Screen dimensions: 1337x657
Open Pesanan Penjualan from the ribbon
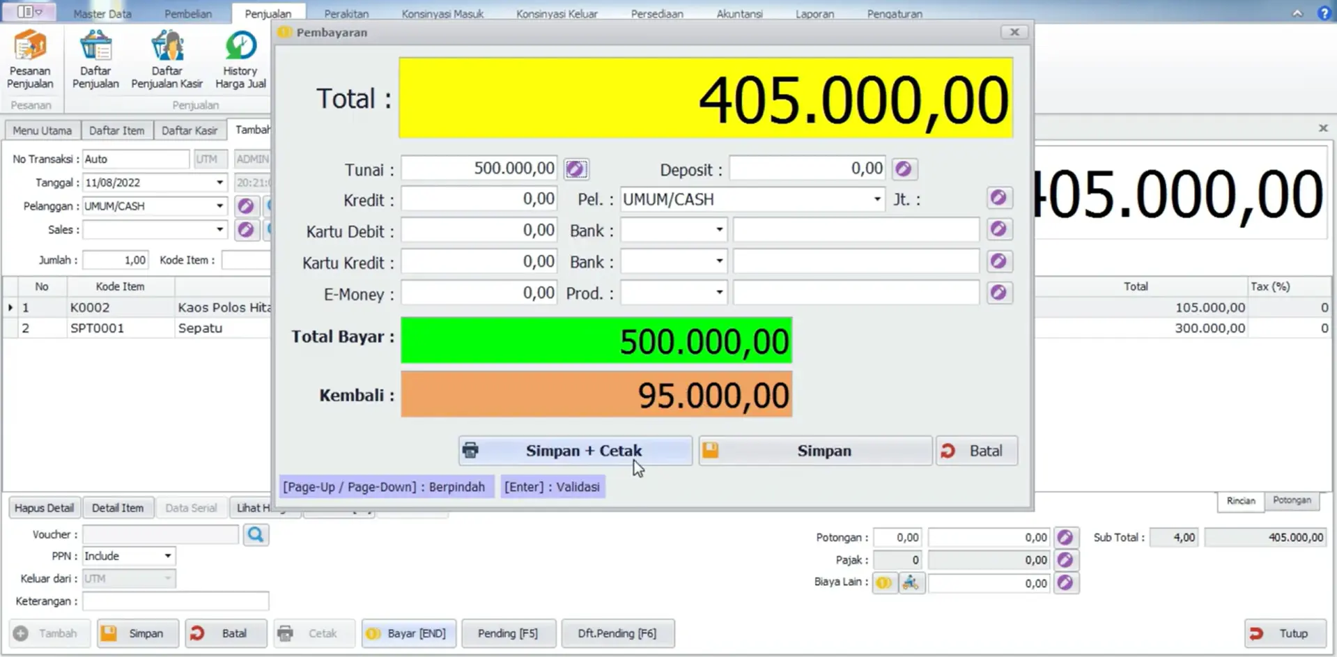[30, 59]
